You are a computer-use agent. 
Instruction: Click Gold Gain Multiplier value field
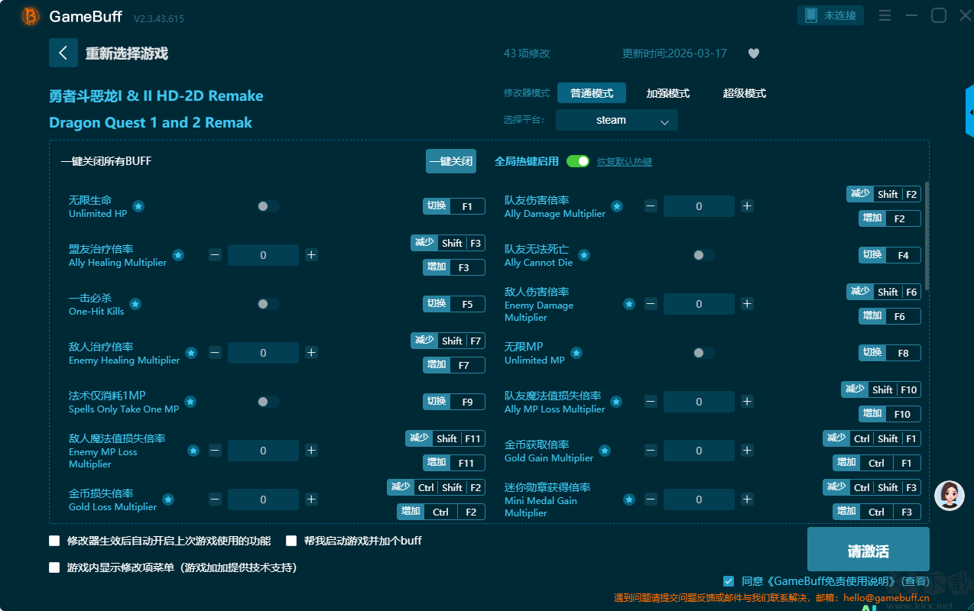699,451
